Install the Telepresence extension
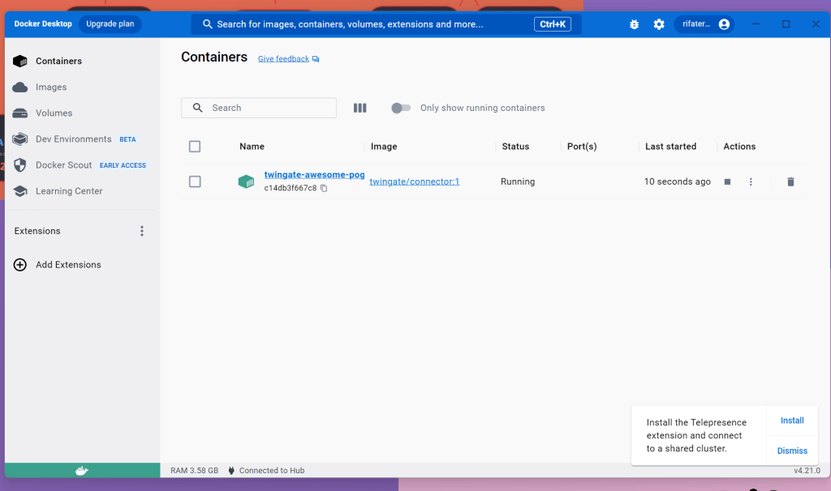The image size is (831, 491). [x=792, y=420]
